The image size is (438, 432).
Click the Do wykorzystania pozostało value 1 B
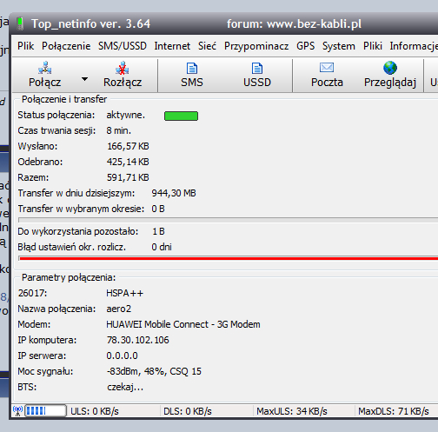pos(158,231)
